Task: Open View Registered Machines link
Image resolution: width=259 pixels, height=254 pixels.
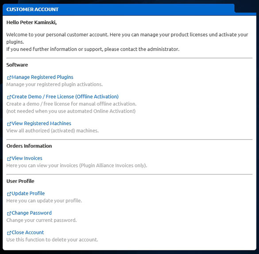Action: coord(41,123)
